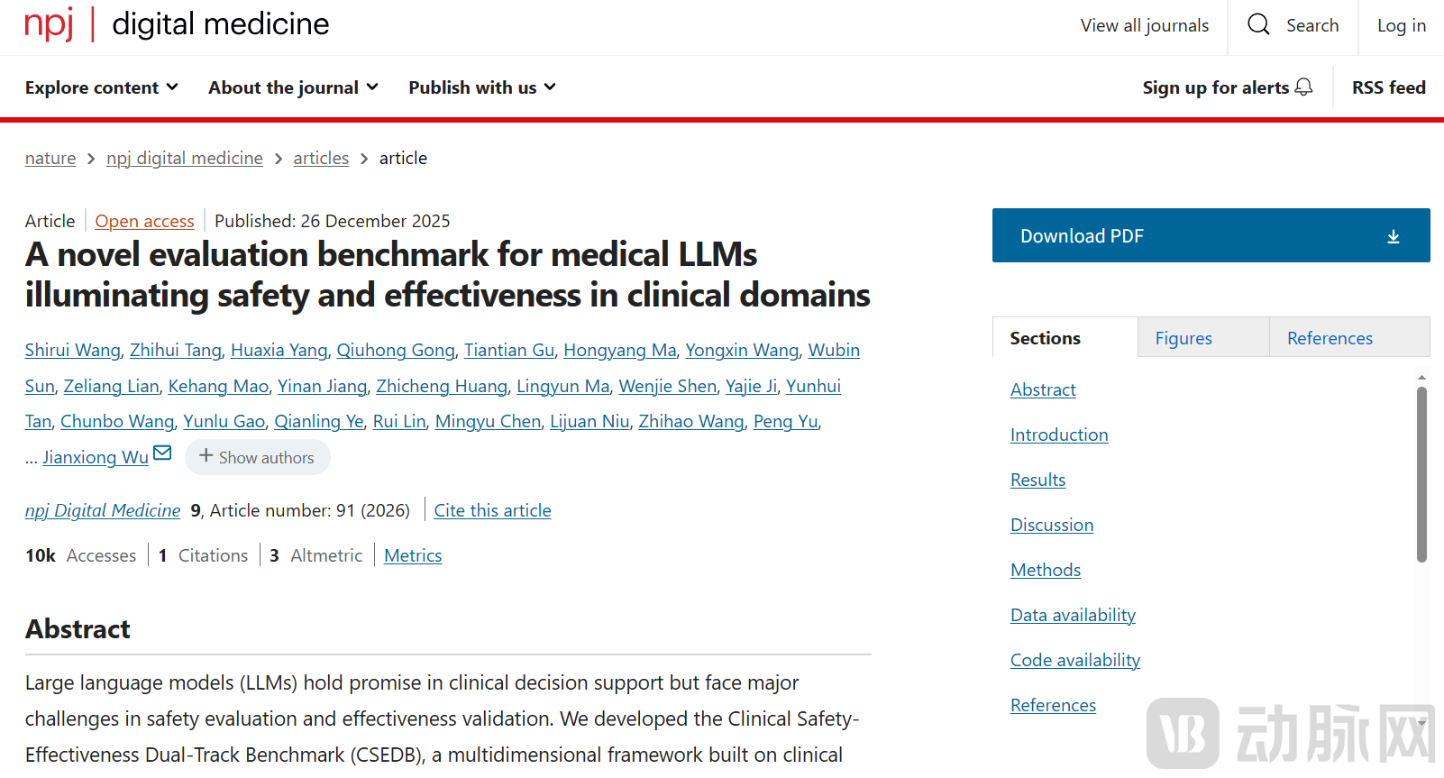This screenshot has height=778, width=1444.
Task: Click the sections list scrollbar thumb
Action: coord(1421,473)
